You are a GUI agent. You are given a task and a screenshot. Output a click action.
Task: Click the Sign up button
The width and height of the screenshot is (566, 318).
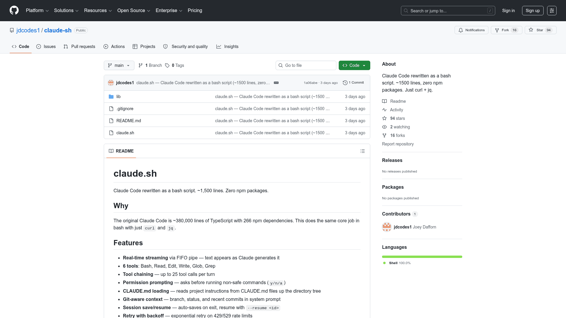point(532,11)
